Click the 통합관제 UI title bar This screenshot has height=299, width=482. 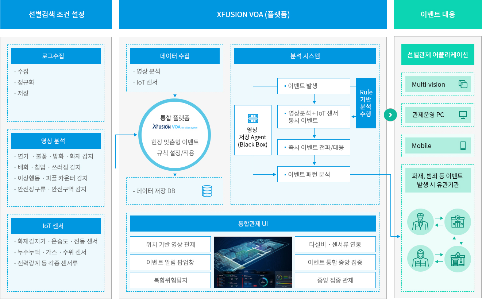click(253, 224)
